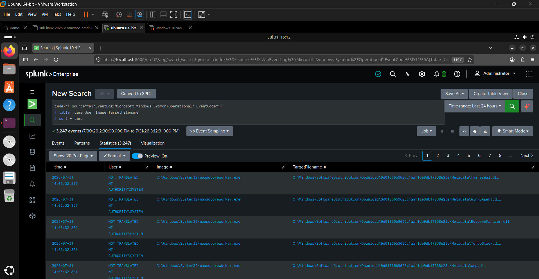Stop the search job
Viewport: 539px width, 279px height.
point(452,131)
